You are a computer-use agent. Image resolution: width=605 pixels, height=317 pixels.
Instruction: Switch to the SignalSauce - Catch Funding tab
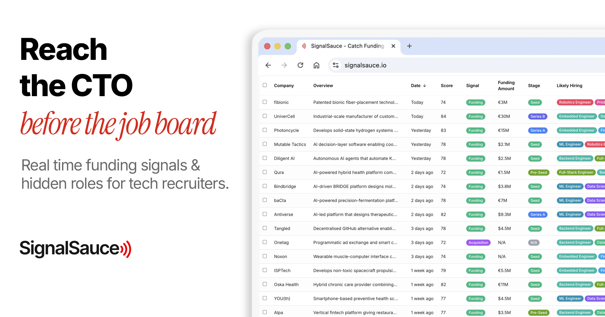tap(347, 46)
